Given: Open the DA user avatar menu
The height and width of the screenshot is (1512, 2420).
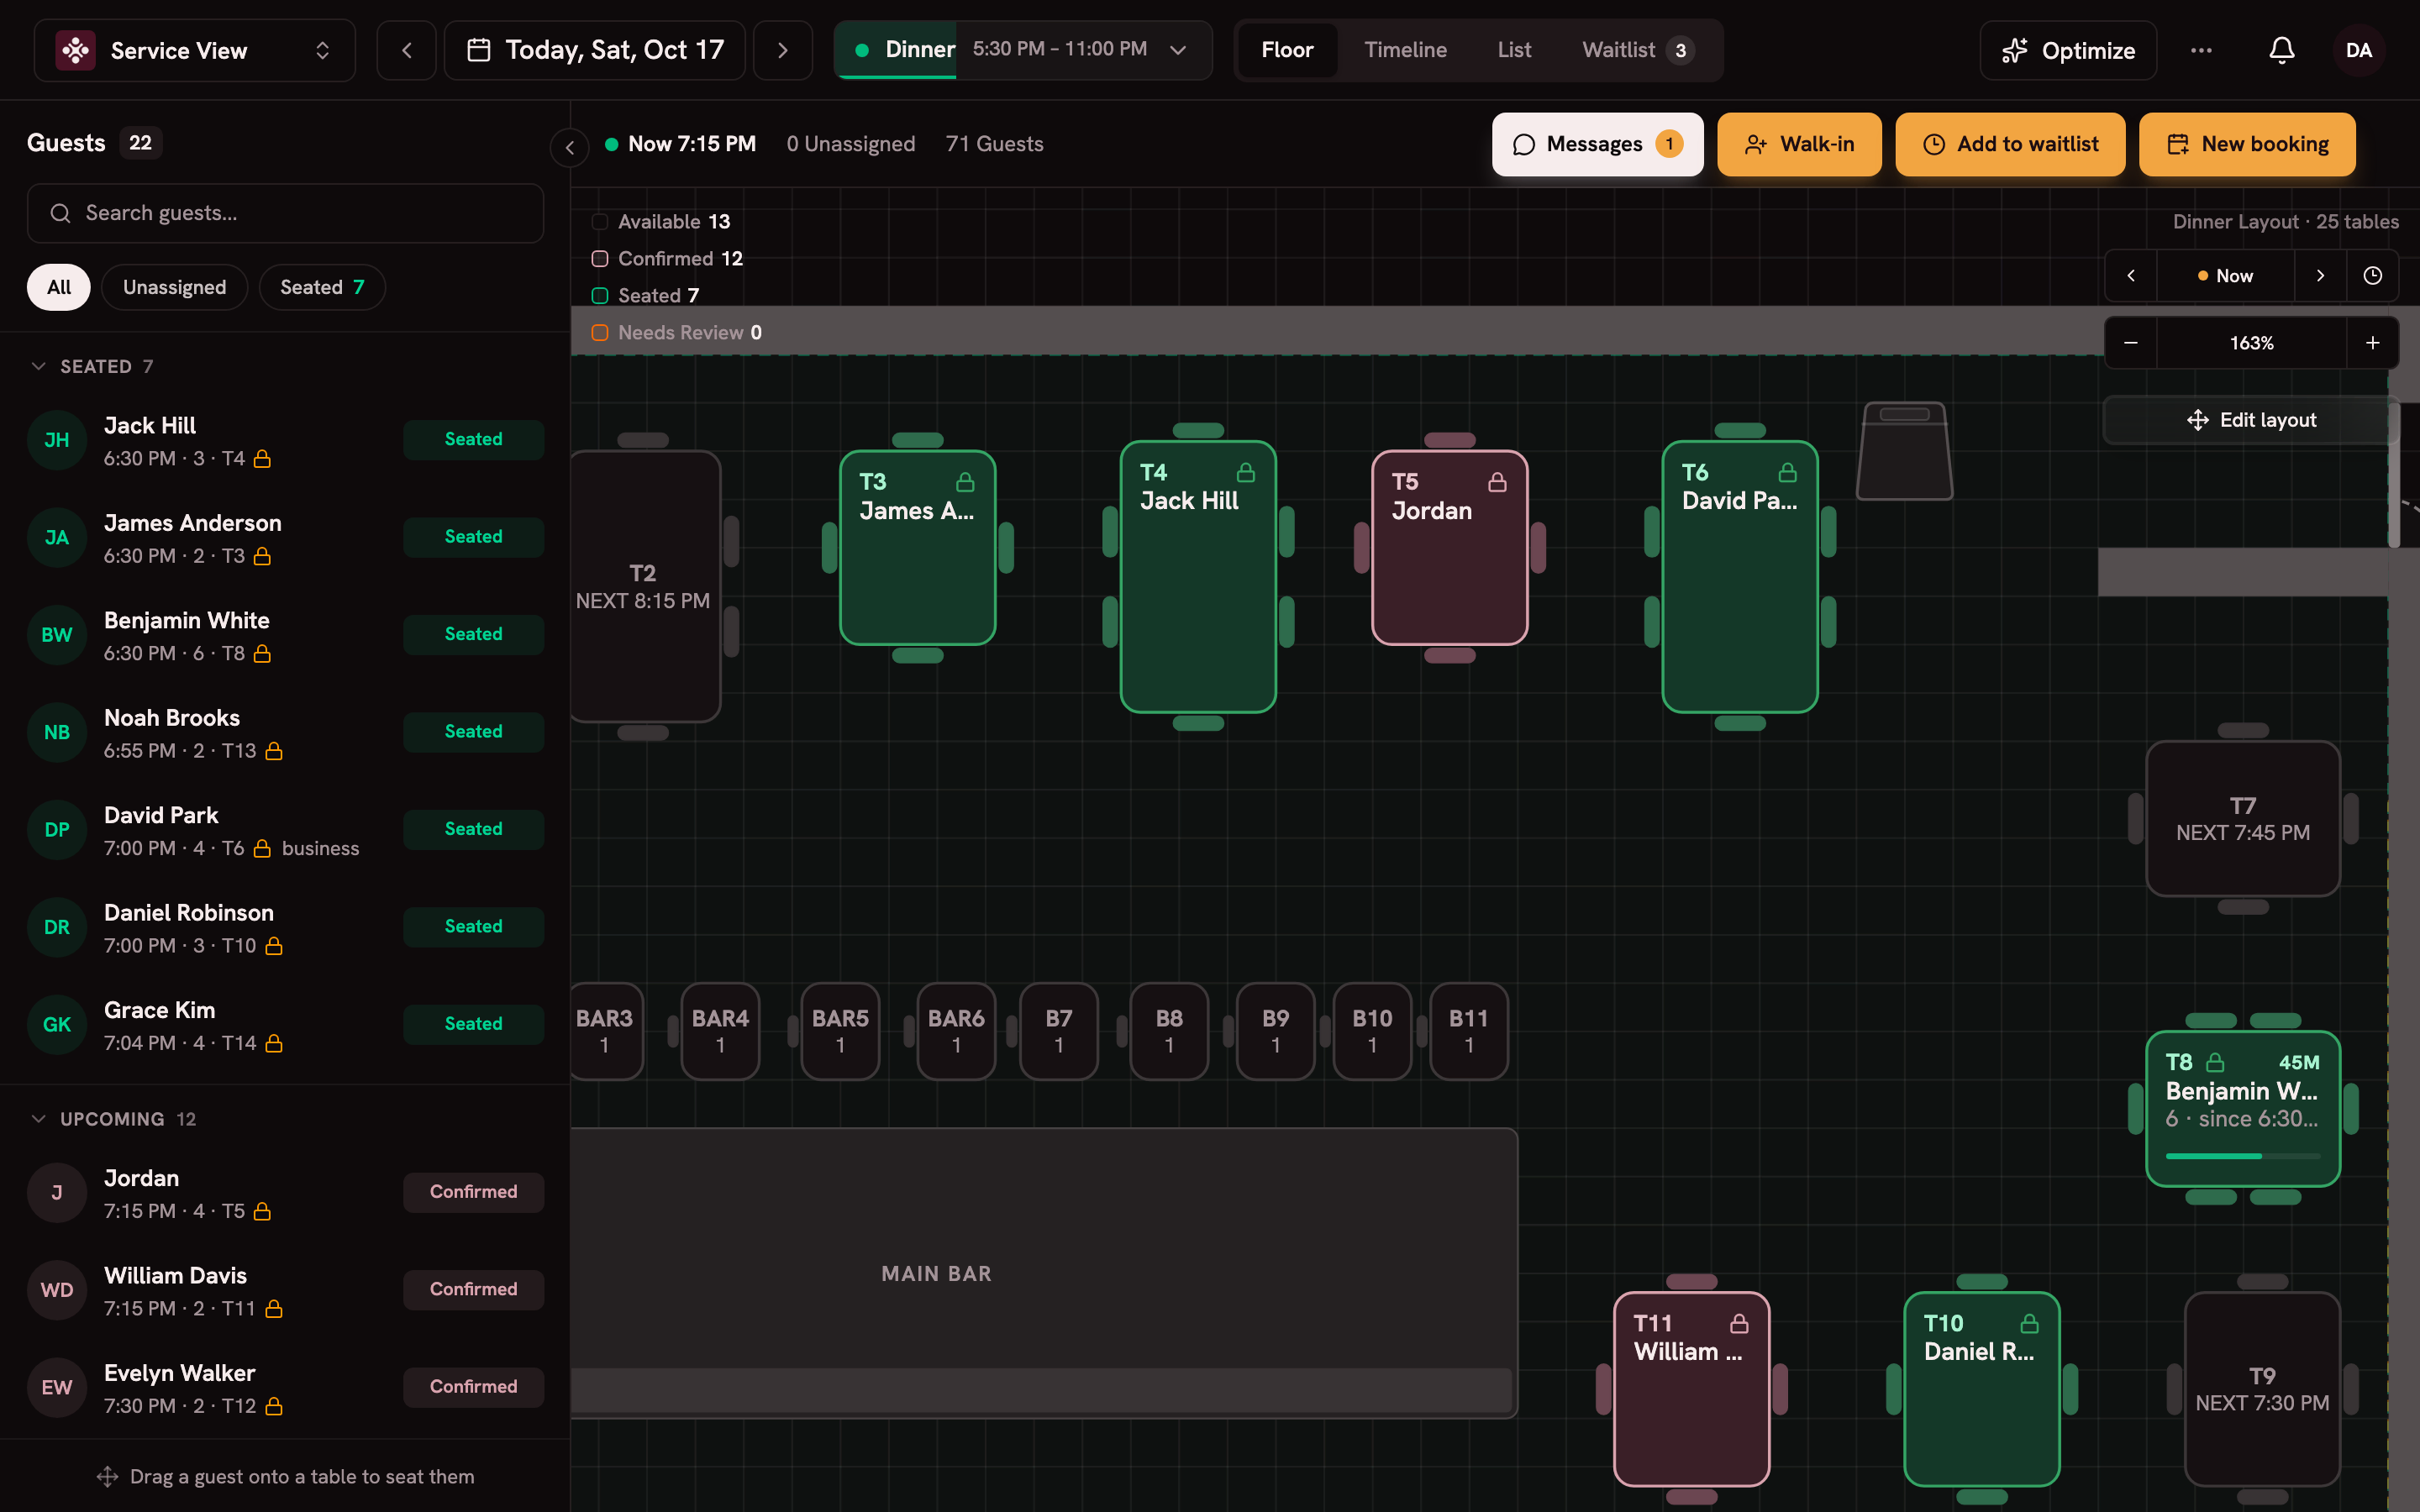Looking at the screenshot, I should [x=2358, y=50].
